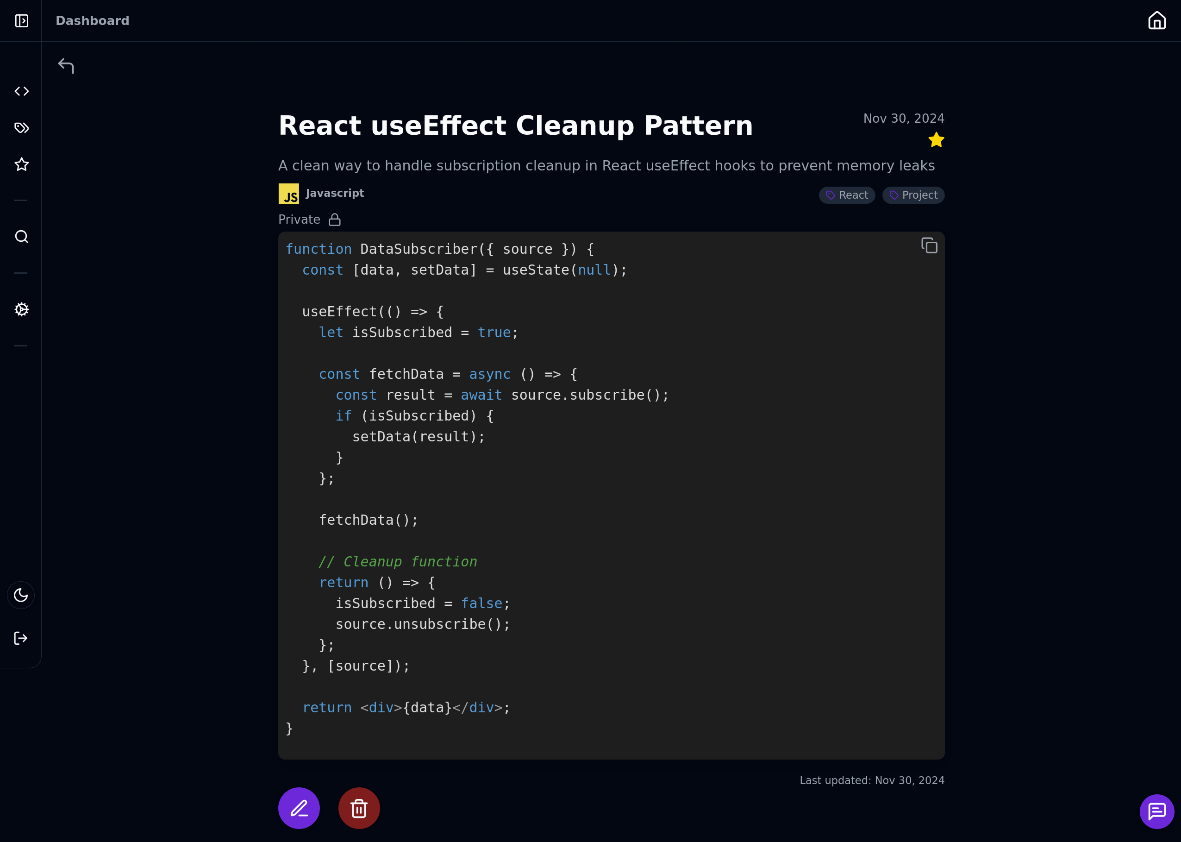Click the 'fetchData();' code line
This screenshot has width=1181, height=842.
point(369,520)
